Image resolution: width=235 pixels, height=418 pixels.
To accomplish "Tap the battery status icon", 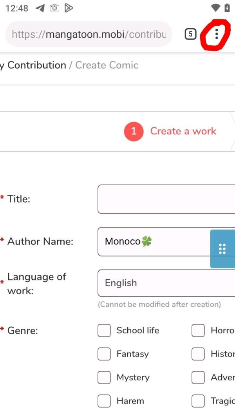I will (x=227, y=8).
